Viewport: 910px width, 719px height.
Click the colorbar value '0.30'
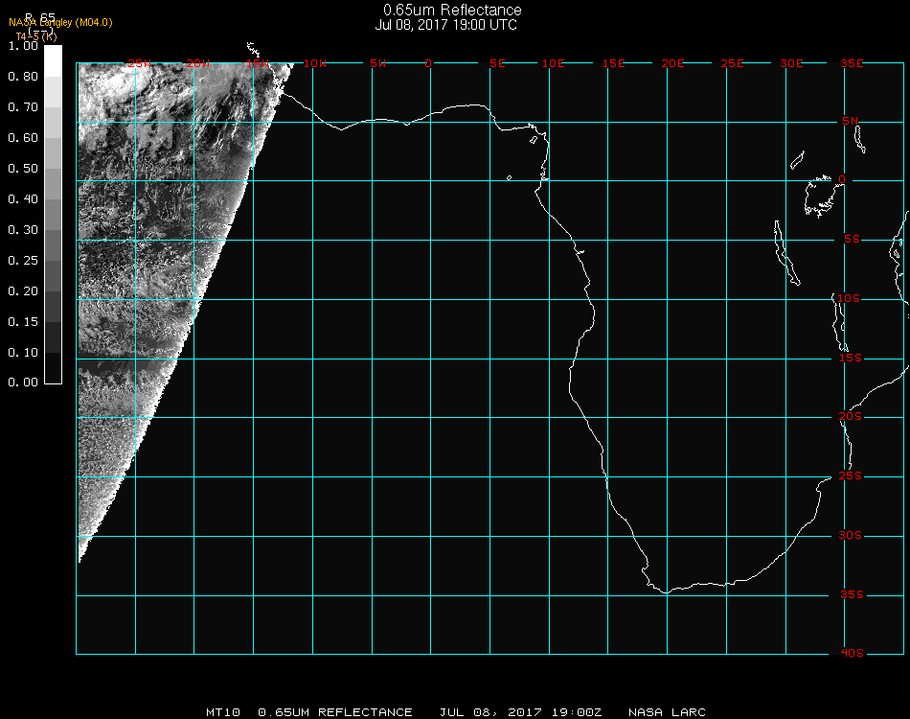click(23, 231)
